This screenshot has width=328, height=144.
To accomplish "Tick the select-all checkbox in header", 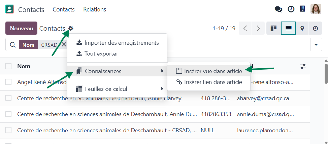I will tap(8, 66).
